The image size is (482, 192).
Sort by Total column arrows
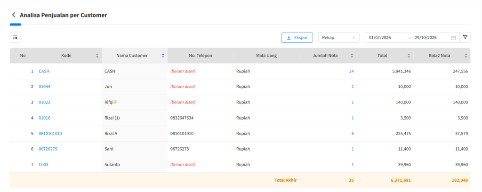(x=409, y=56)
